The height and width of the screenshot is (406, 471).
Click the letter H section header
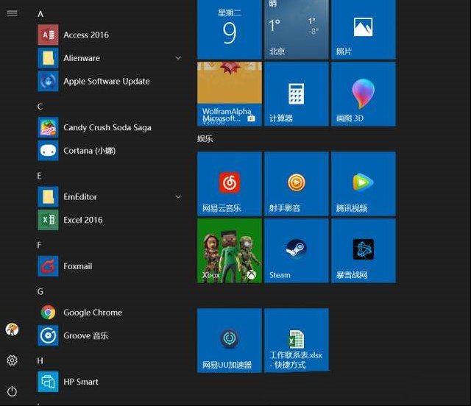40,361
